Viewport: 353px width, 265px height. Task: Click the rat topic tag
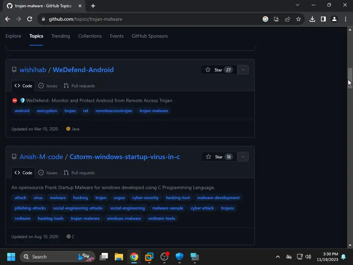pyautogui.click(x=85, y=111)
